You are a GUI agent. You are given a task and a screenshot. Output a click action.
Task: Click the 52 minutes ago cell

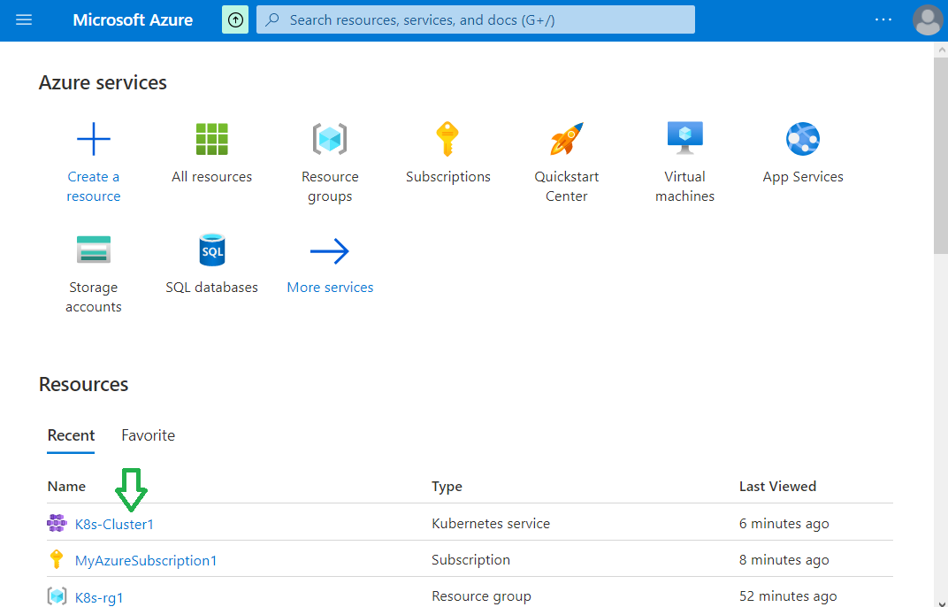(x=788, y=596)
